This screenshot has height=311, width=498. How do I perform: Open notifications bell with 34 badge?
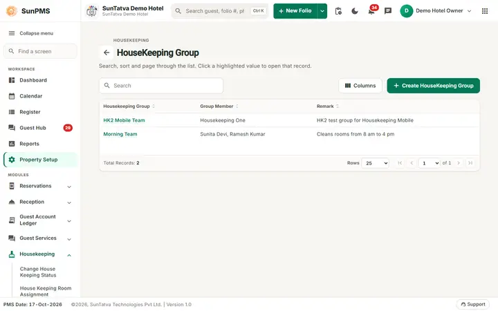coord(371,11)
